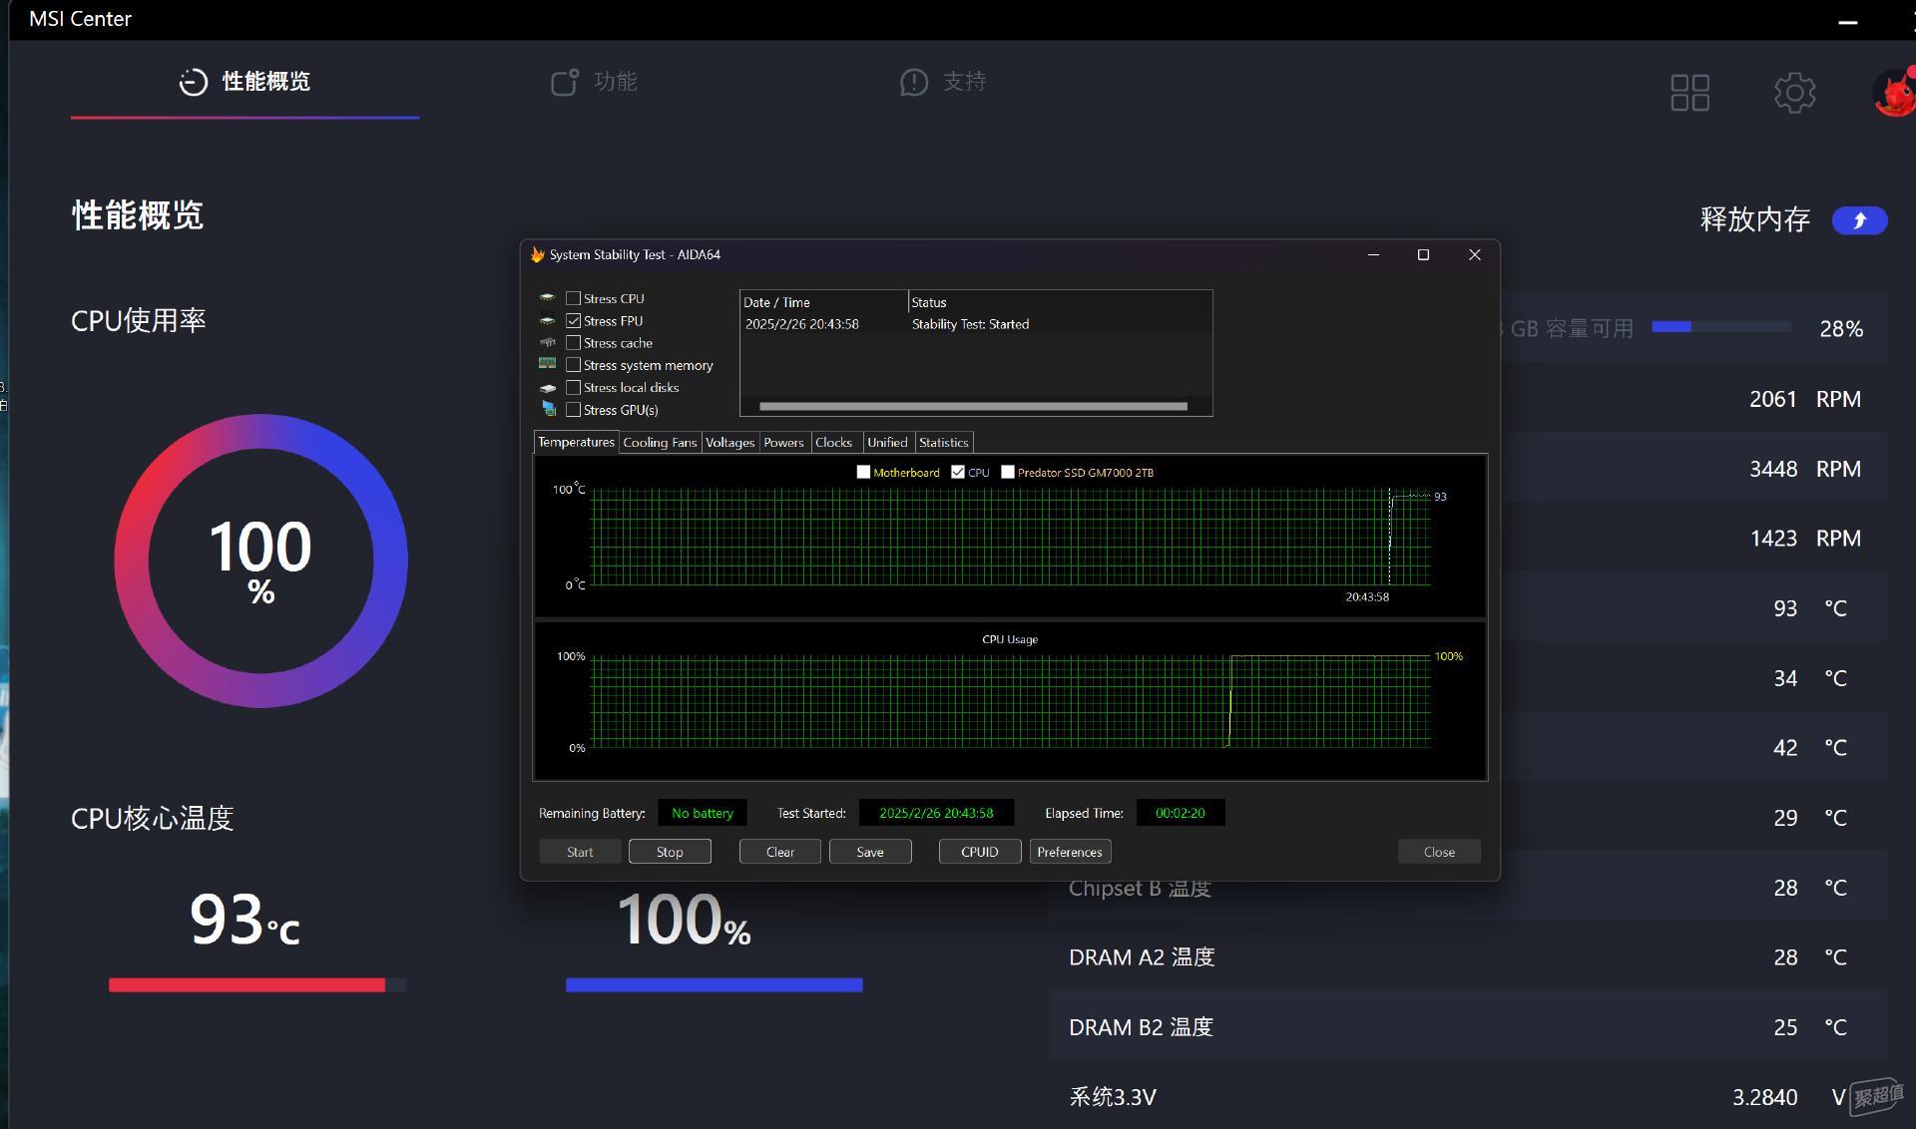Open the grid layout view icon

pyautogui.click(x=1690, y=93)
